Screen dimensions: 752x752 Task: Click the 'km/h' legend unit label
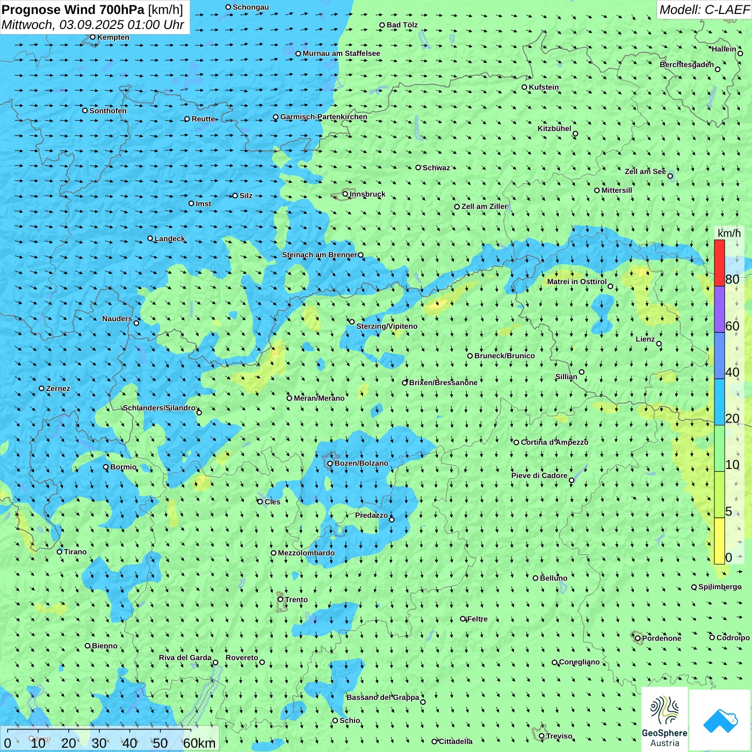click(x=729, y=233)
